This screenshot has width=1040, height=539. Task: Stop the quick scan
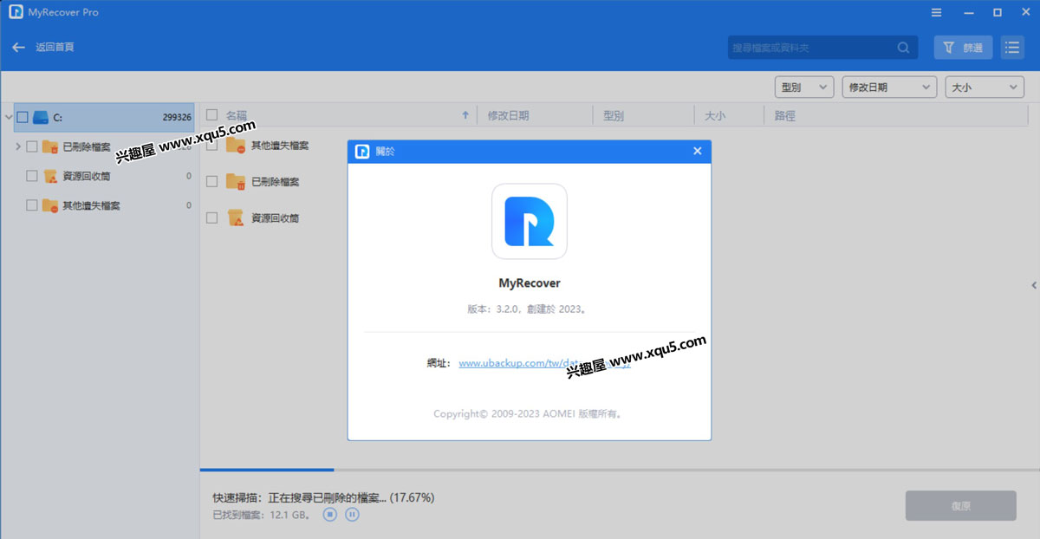330,515
